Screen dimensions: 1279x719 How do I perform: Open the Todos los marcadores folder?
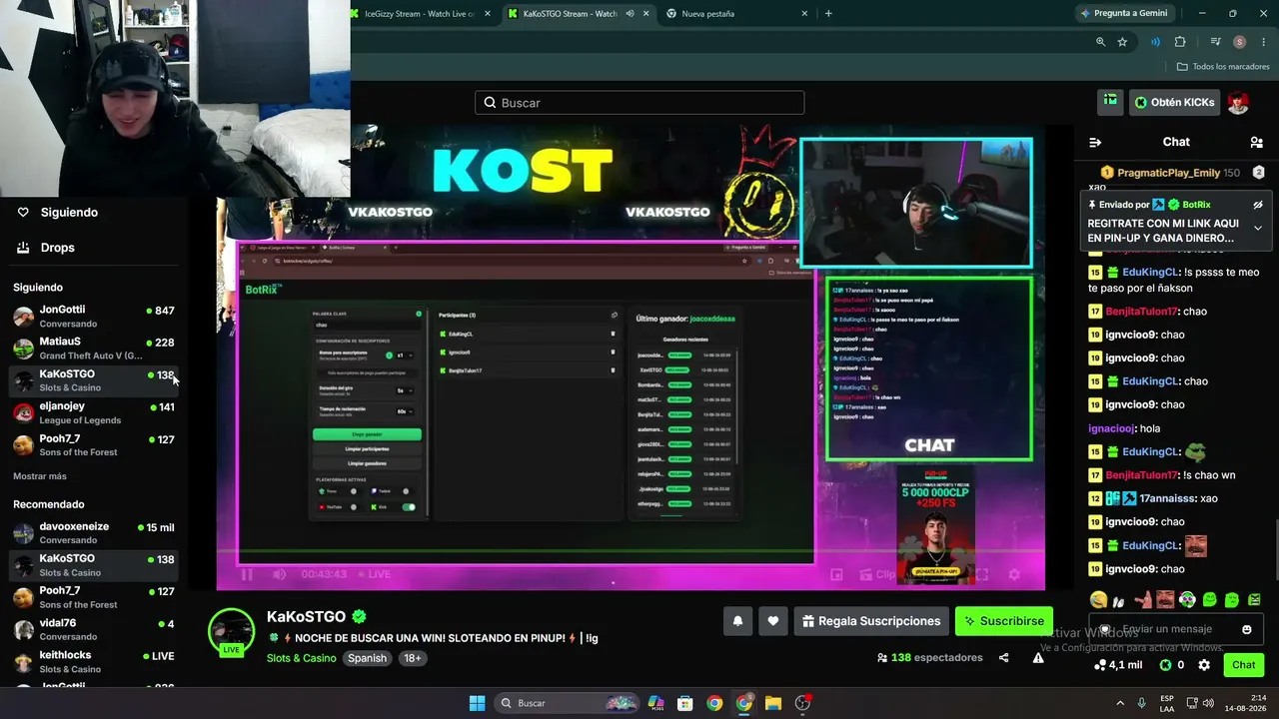(1223, 67)
